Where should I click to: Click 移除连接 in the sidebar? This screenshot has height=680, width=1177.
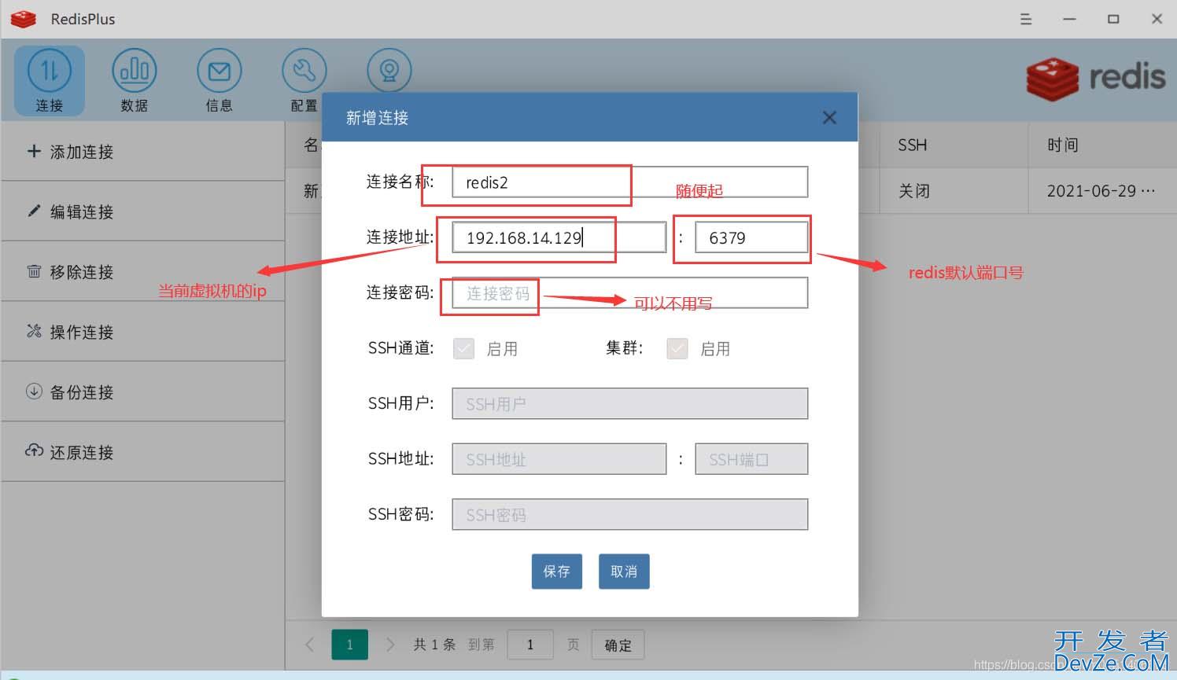point(142,272)
